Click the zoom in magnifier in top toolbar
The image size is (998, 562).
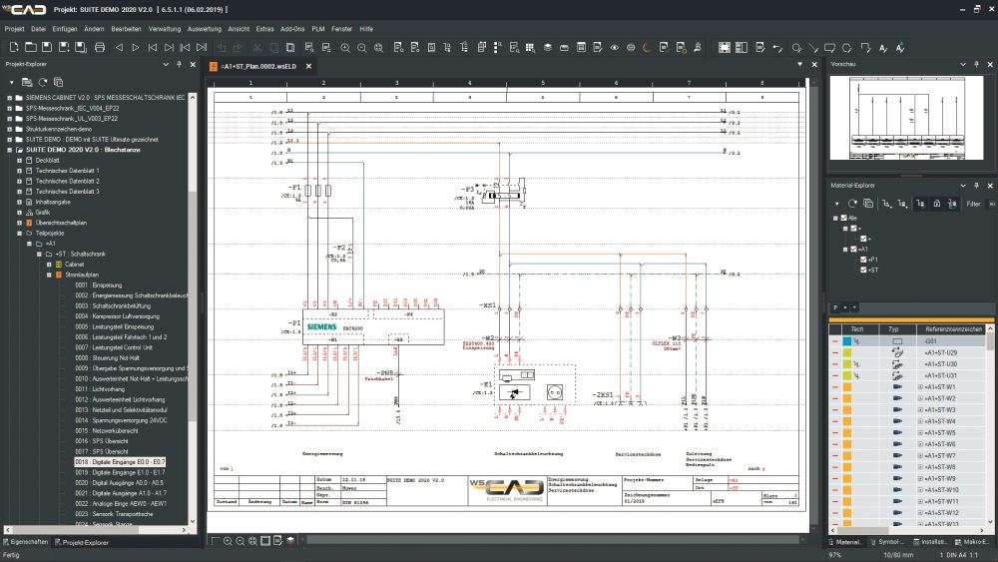(x=345, y=48)
